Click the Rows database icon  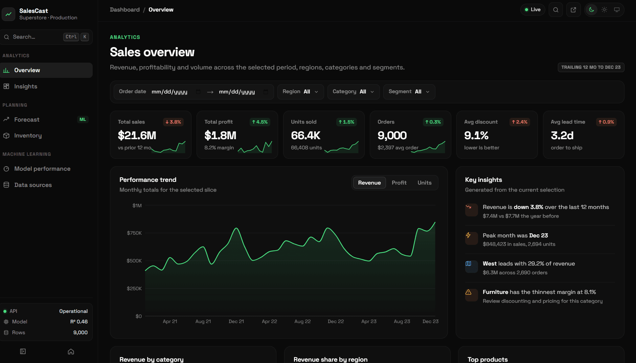point(6,333)
